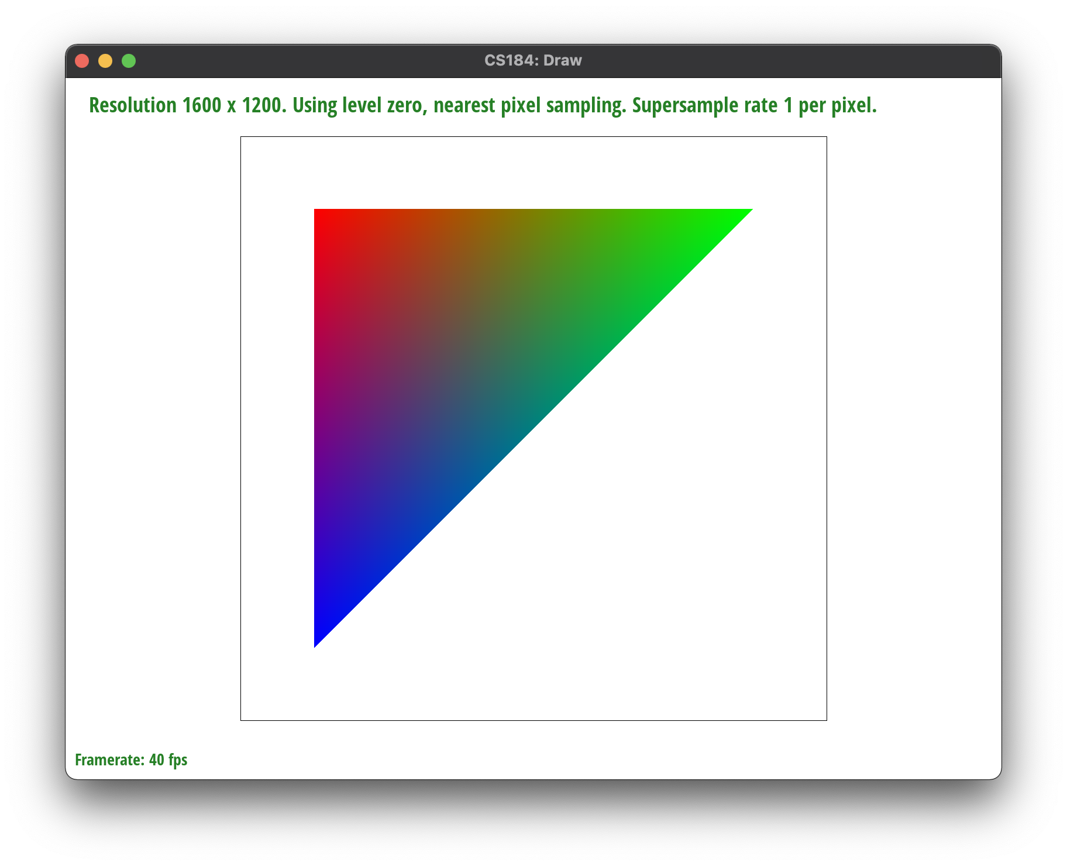Click the "Using level zero" status text

(359, 106)
